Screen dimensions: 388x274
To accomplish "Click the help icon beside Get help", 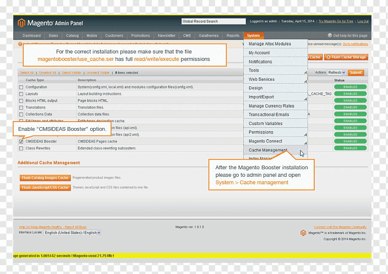I will point(330,35).
